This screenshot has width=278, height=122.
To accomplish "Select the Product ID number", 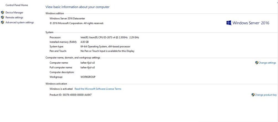I will (x=77, y=95).
